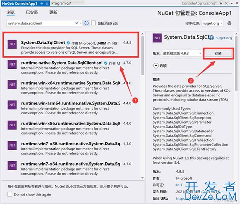Open the ConsoleApp1.csproj* preview tab
Screen dimensions: 240x204
click(199, 4)
